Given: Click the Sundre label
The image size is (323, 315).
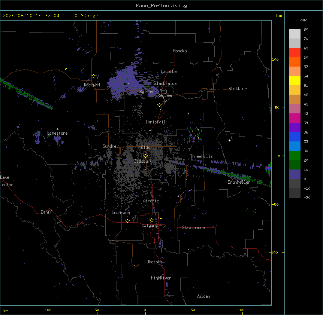Looking at the screenshot, I should [109, 146].
